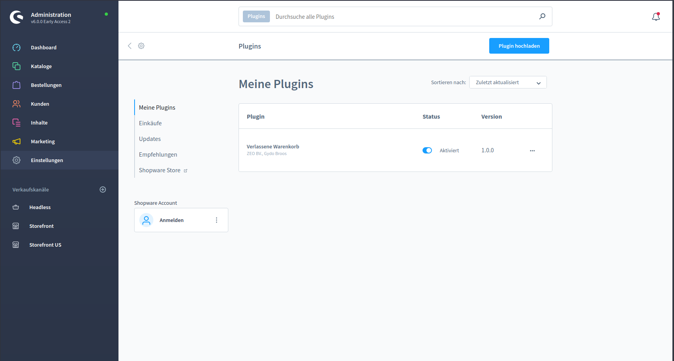Viewport: 674px width, 361px height.
Task: Click the Headless basket icon
Action: pyautogui.click(x=16, y=207)
